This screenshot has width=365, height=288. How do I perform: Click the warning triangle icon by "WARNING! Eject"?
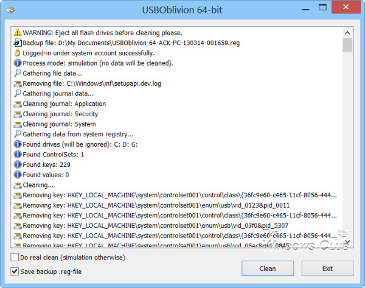pyautogui.click(x=18, y=32)
